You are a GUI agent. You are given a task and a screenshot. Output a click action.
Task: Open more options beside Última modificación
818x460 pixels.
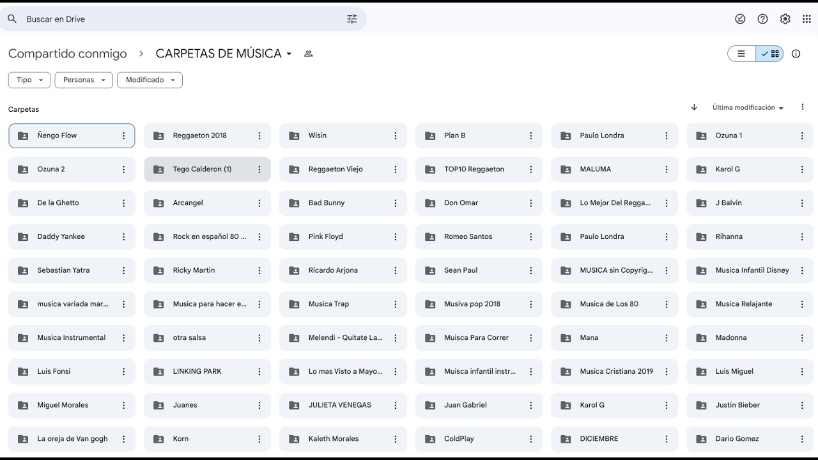coord(803,107)
